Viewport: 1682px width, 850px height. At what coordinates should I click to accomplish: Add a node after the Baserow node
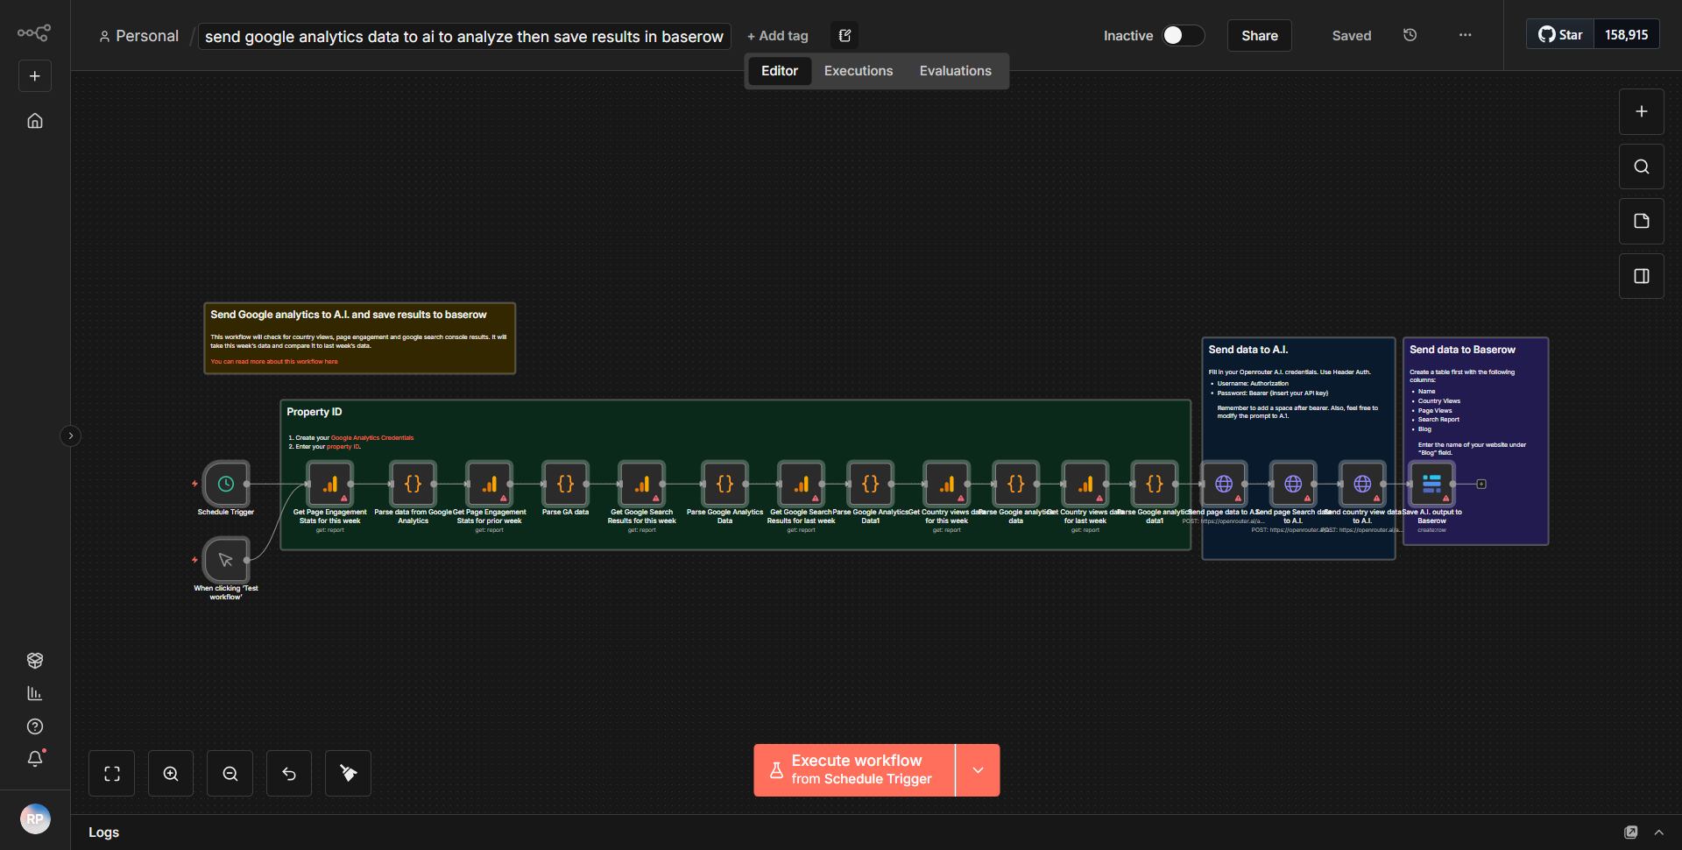point(1481,484)
